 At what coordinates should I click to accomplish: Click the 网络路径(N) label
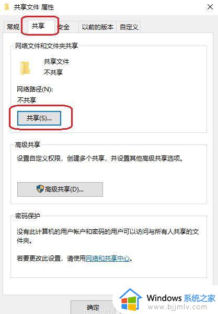coord(35,89)
